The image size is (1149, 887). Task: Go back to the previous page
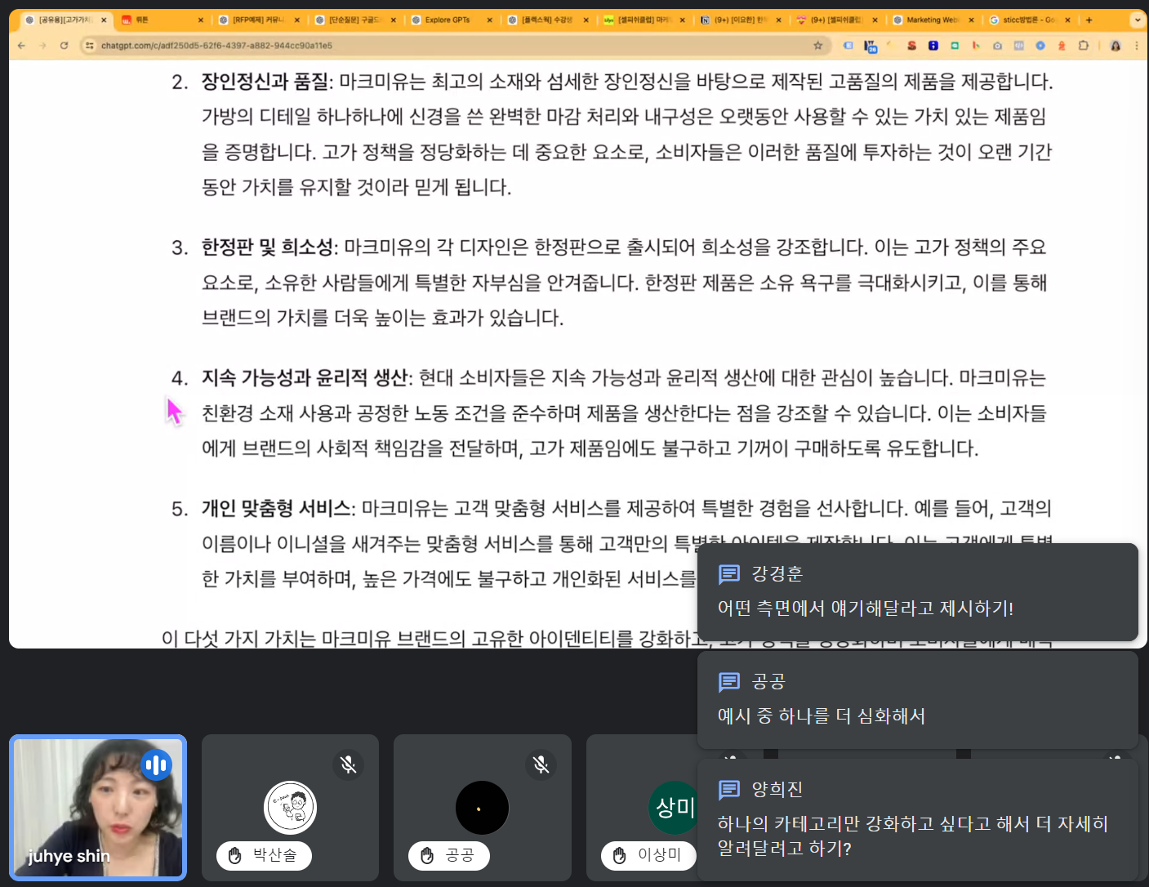click(x=21, y=46)
